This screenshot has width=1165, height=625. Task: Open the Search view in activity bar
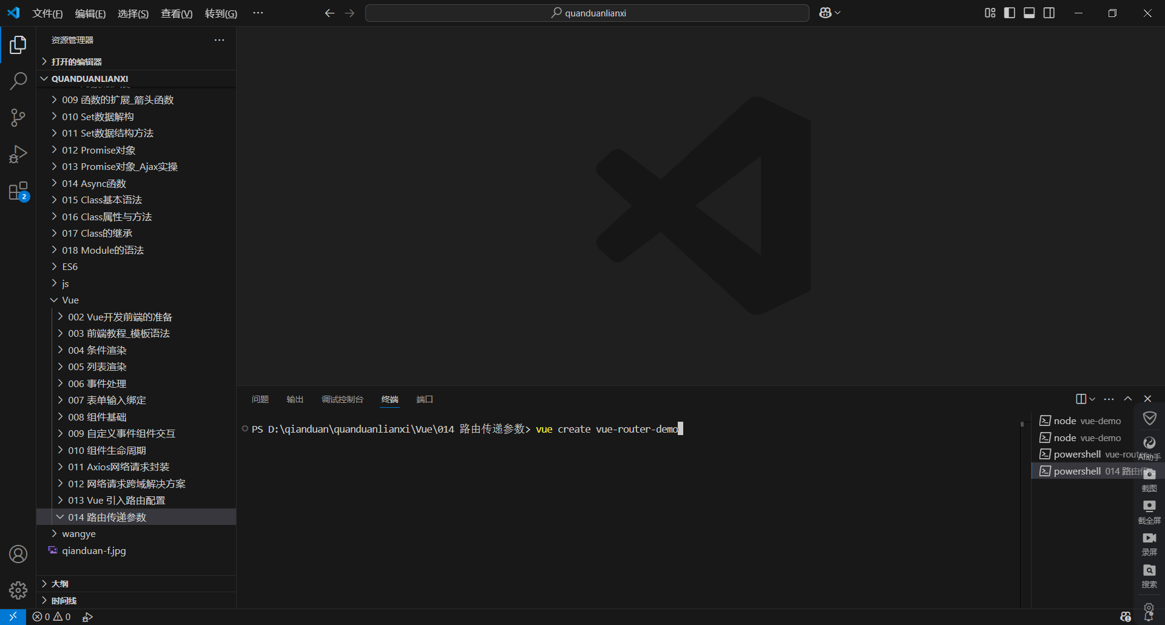[18, 81]
